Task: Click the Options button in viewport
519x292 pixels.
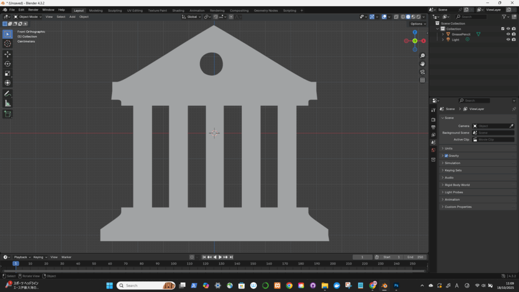Action: (418, 24)
